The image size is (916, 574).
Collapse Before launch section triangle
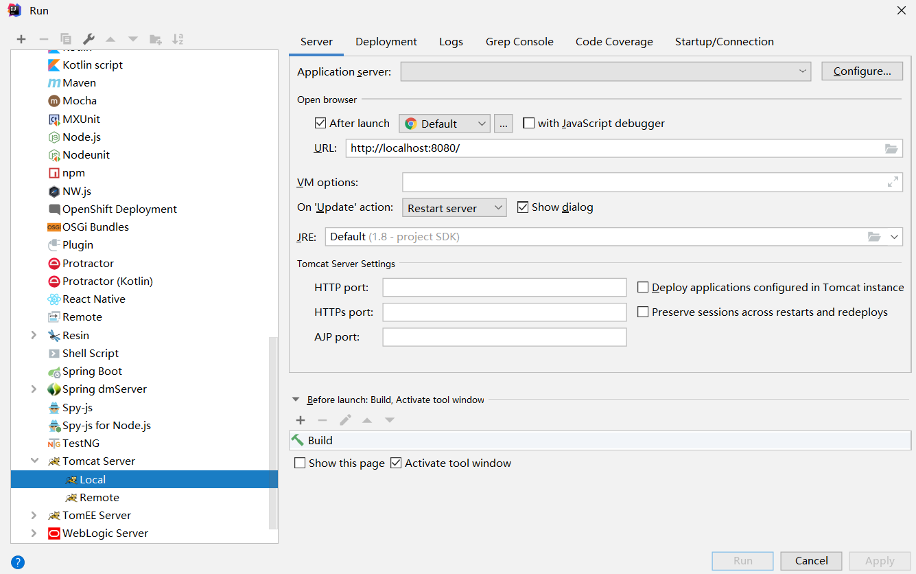[x=296, y=400]
